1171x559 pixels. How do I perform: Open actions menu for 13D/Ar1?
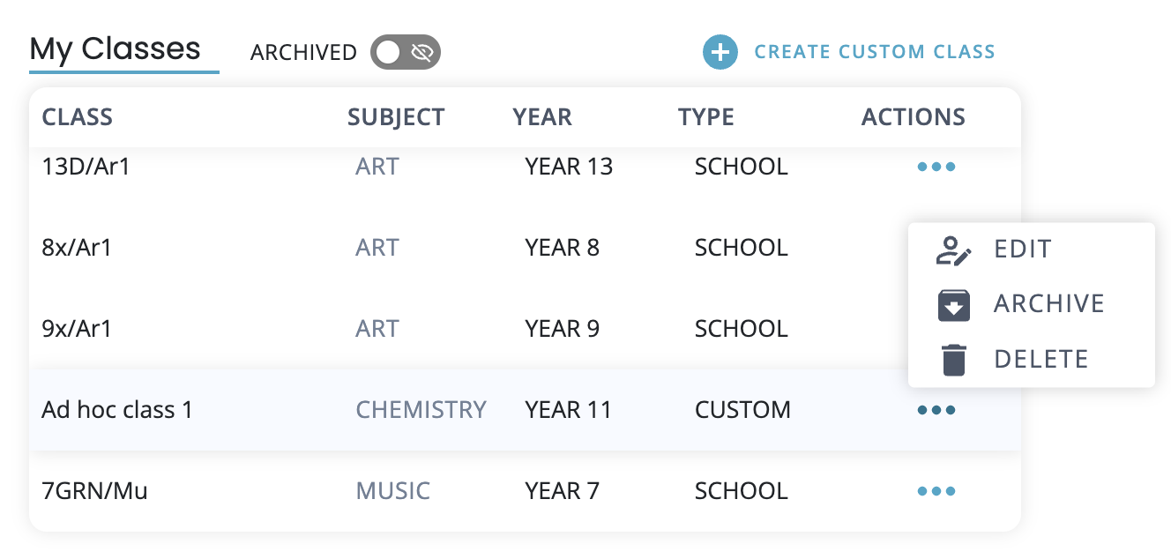tap(936, 167)
